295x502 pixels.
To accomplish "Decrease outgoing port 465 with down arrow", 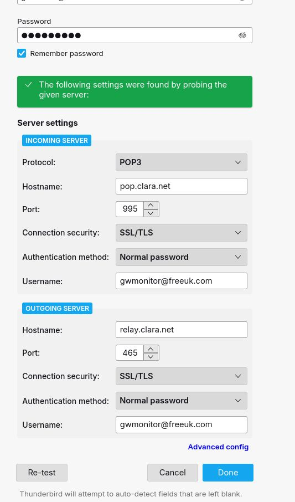I will click(x=151, y=356).
